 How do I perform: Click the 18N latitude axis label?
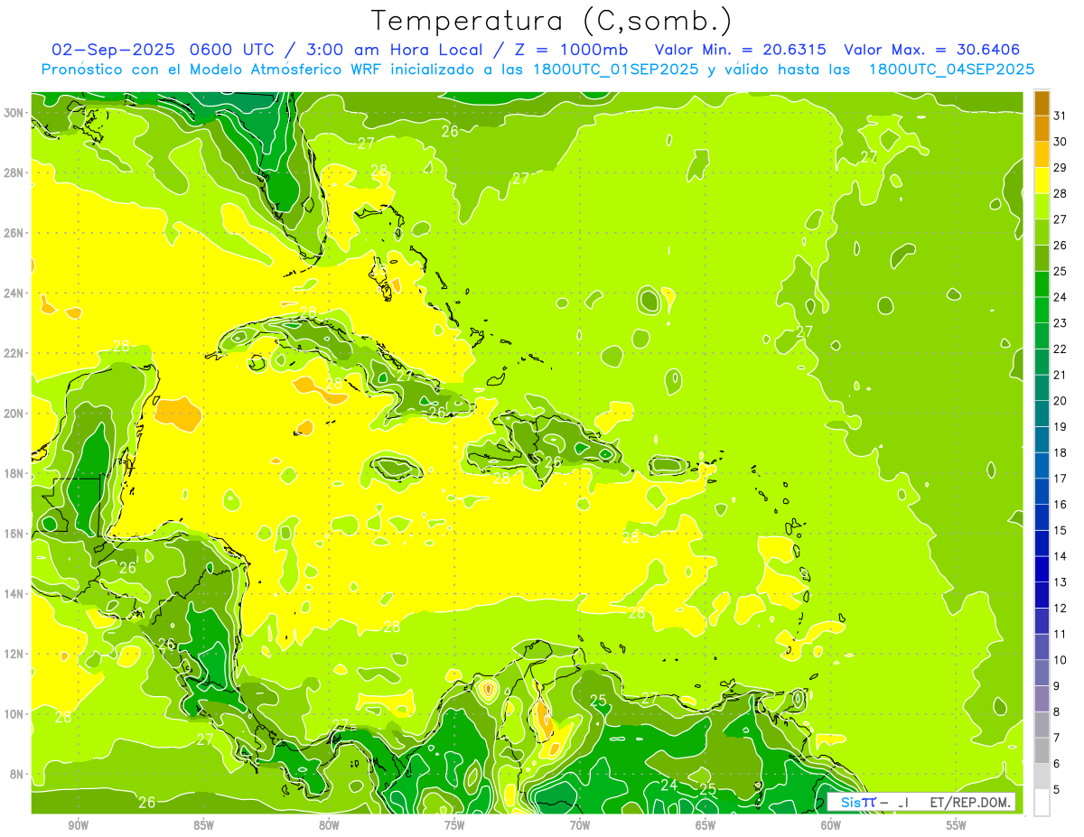tap(15, 473)
